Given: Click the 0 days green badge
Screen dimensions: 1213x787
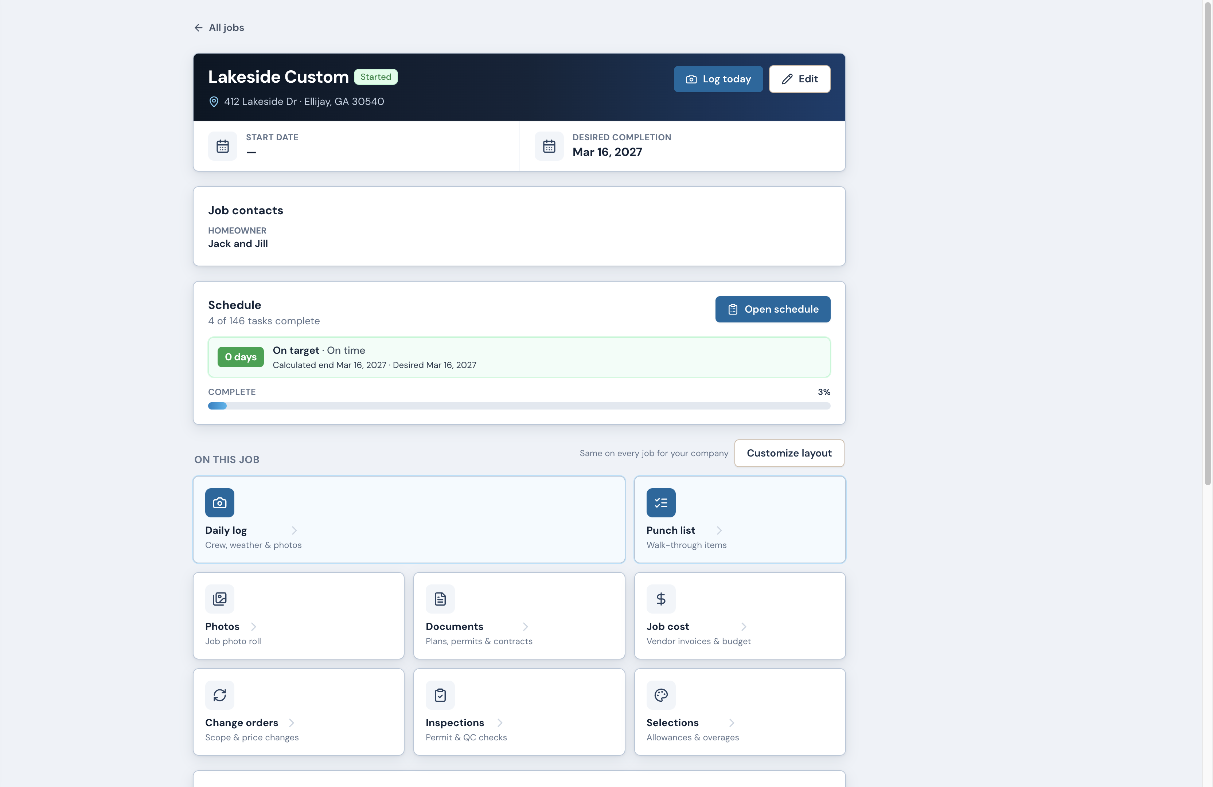Looking at the screenshot, I should (241, 357).
